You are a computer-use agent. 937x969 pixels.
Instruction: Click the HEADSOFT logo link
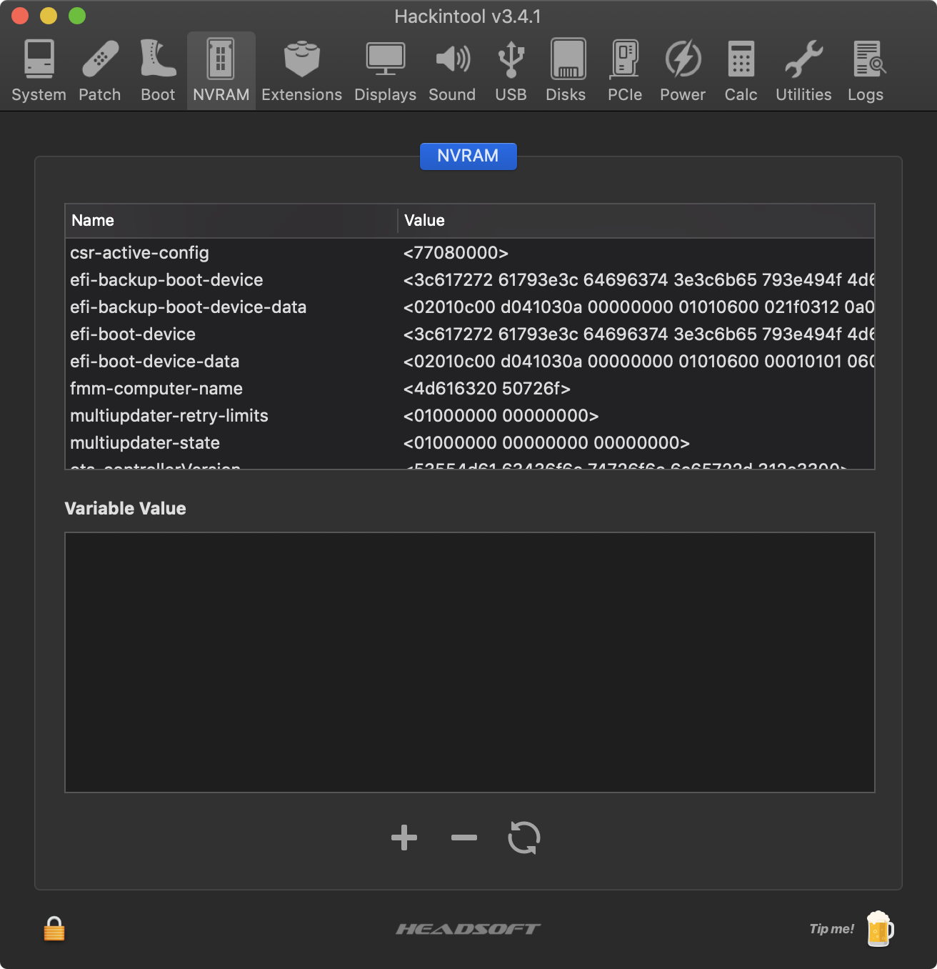click(x=469, y=929)
